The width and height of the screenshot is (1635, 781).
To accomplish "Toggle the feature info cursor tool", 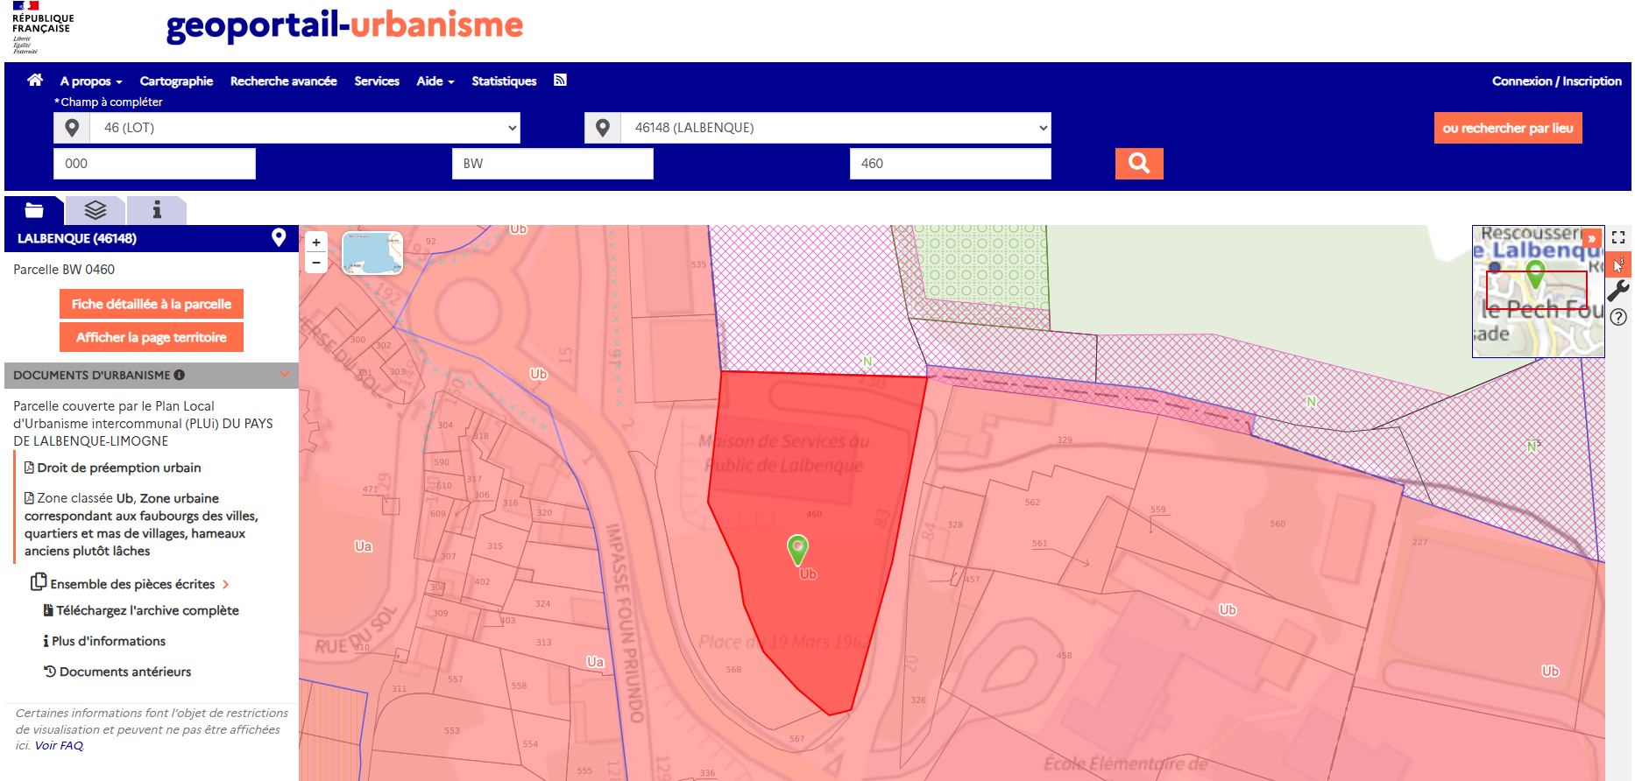I will 1618,264.
